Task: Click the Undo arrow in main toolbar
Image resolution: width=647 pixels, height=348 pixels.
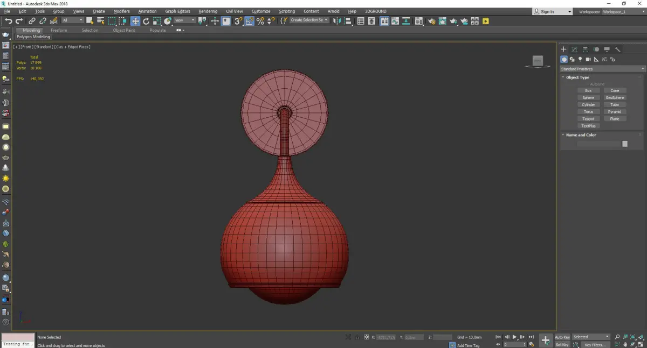Action: click(x=8, y=21)
